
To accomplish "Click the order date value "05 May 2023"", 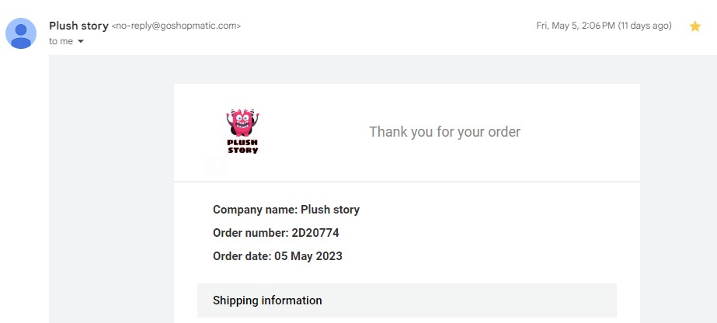I will coord(308,256).
